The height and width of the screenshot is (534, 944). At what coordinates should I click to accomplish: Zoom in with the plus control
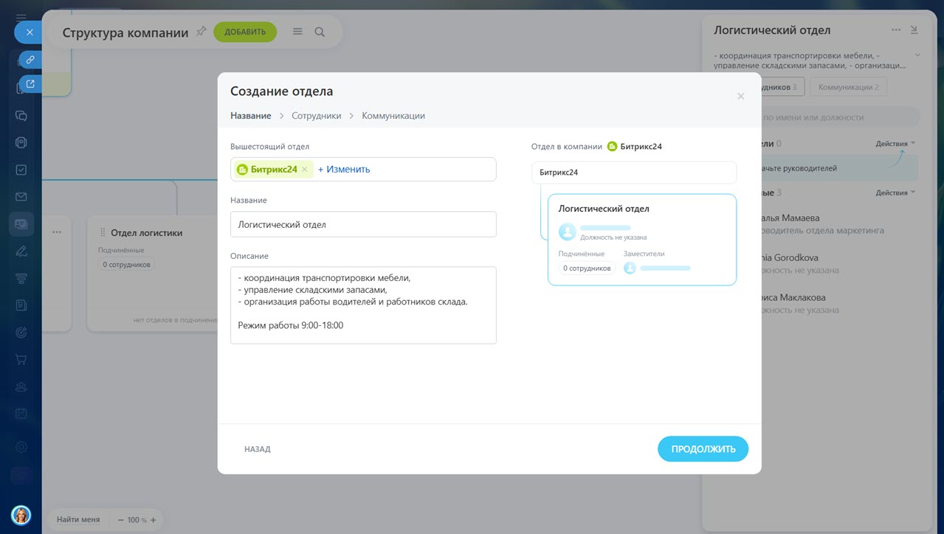[154, 520]
